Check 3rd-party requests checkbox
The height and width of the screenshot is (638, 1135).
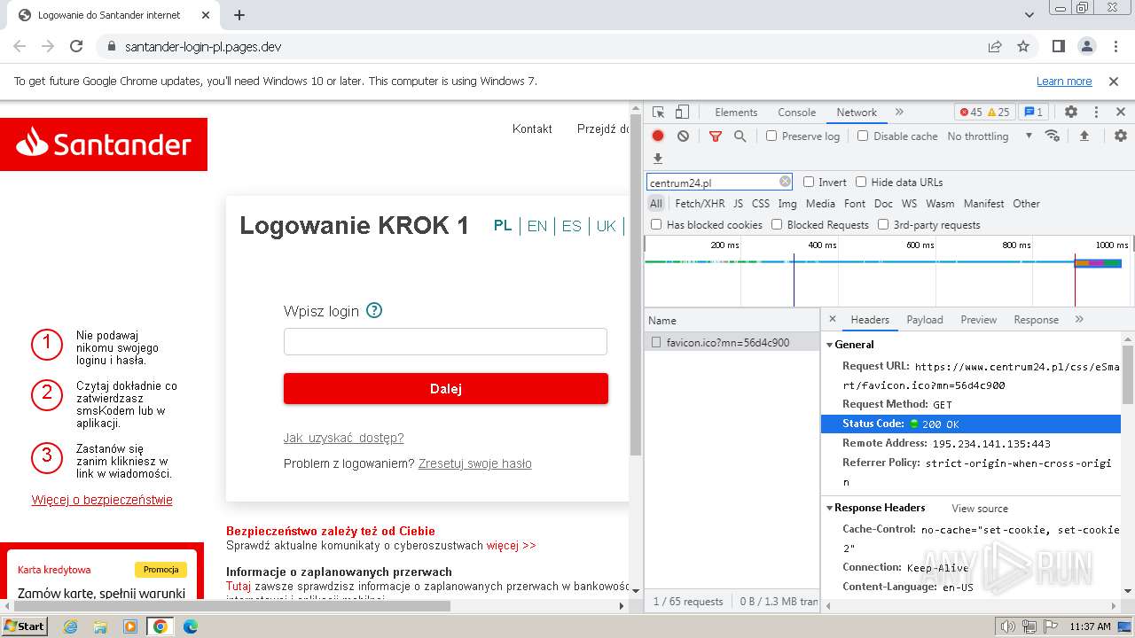[x=883, y=225]
